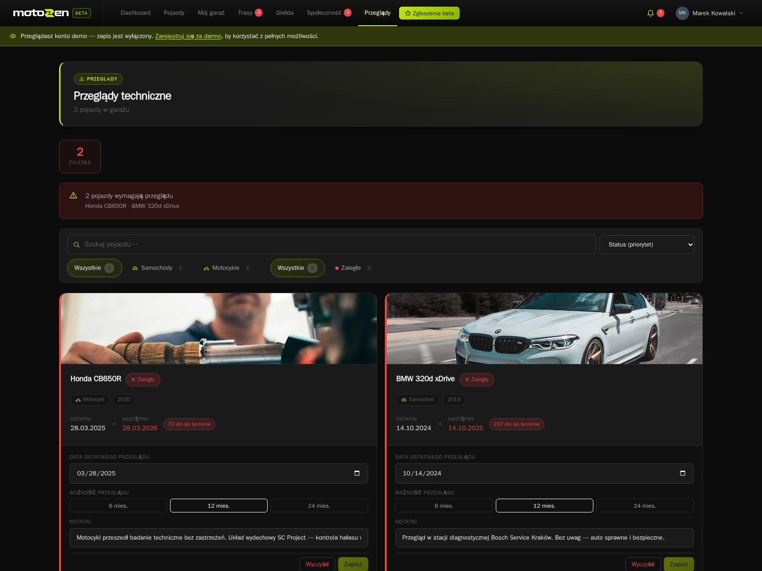Open the Społeczność navigation tab
The height and width of the screenshot is (571, 762).
pos(329,13)
